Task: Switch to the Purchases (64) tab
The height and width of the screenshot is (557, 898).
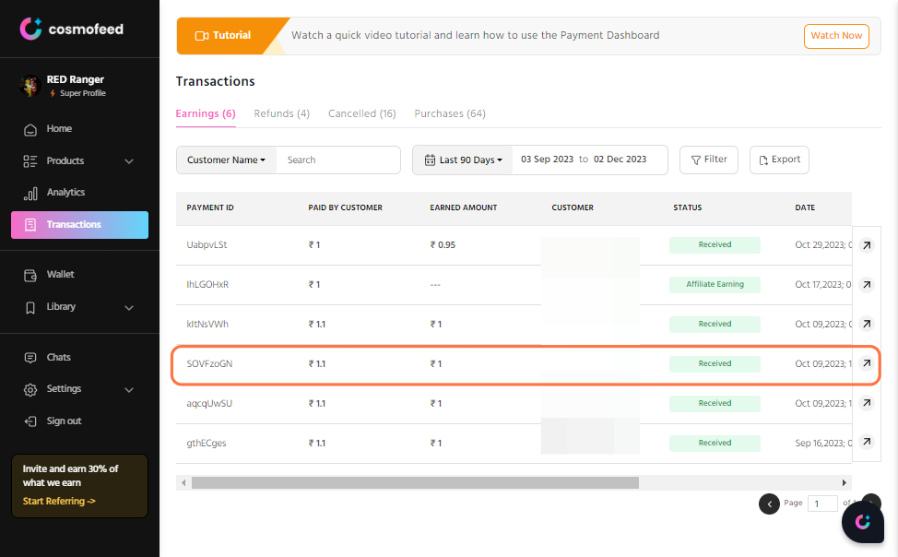Action: click(x=450, y=113)
